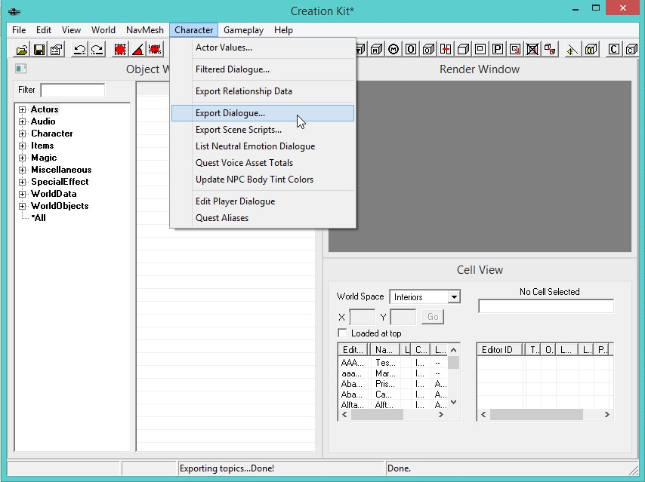The width and height of the screenshot is (645, 482).
Task: Click the X coordinate input field
Action: 362,317
